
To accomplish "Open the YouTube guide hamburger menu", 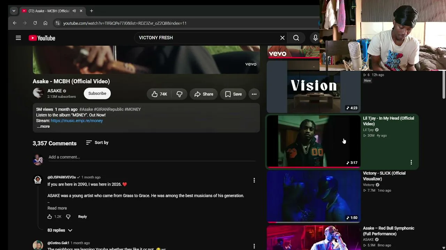I will [18, 38].
